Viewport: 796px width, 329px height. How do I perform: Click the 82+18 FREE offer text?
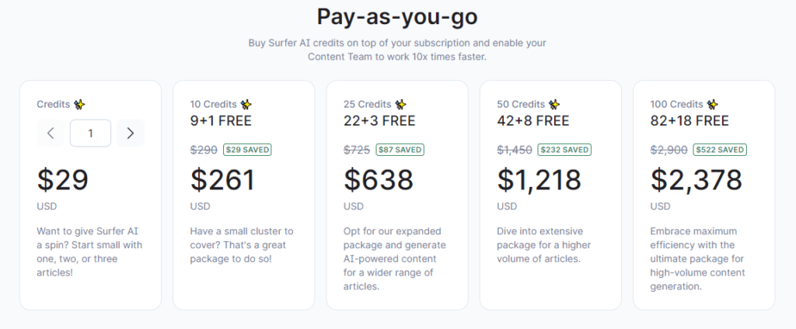690,120
